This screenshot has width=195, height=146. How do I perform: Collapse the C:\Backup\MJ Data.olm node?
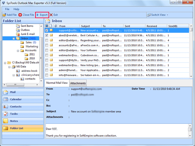click(x=5, y=63)
